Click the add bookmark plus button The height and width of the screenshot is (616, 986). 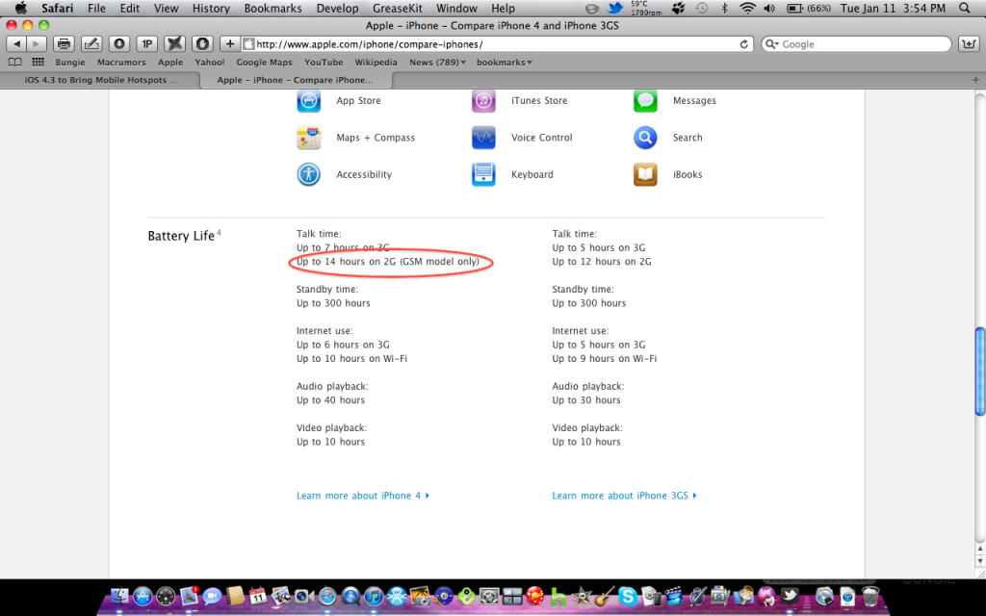[230, 44]
